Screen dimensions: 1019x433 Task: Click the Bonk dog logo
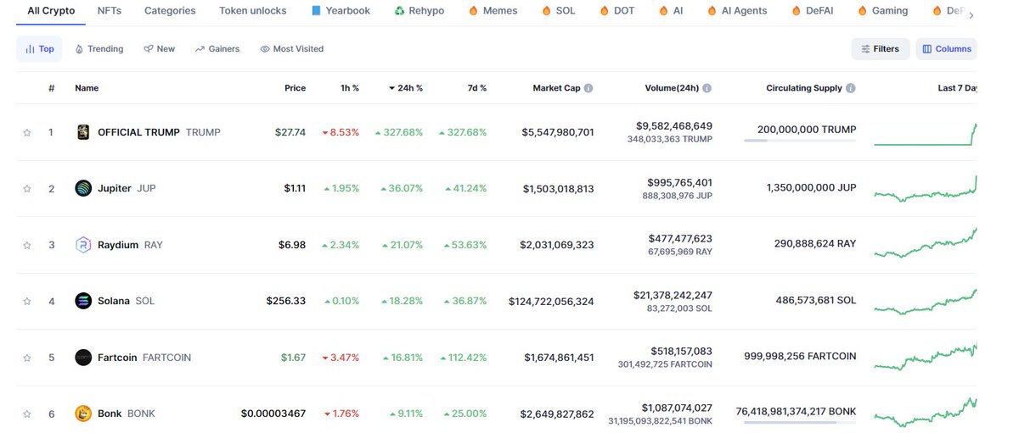(83, 414)
